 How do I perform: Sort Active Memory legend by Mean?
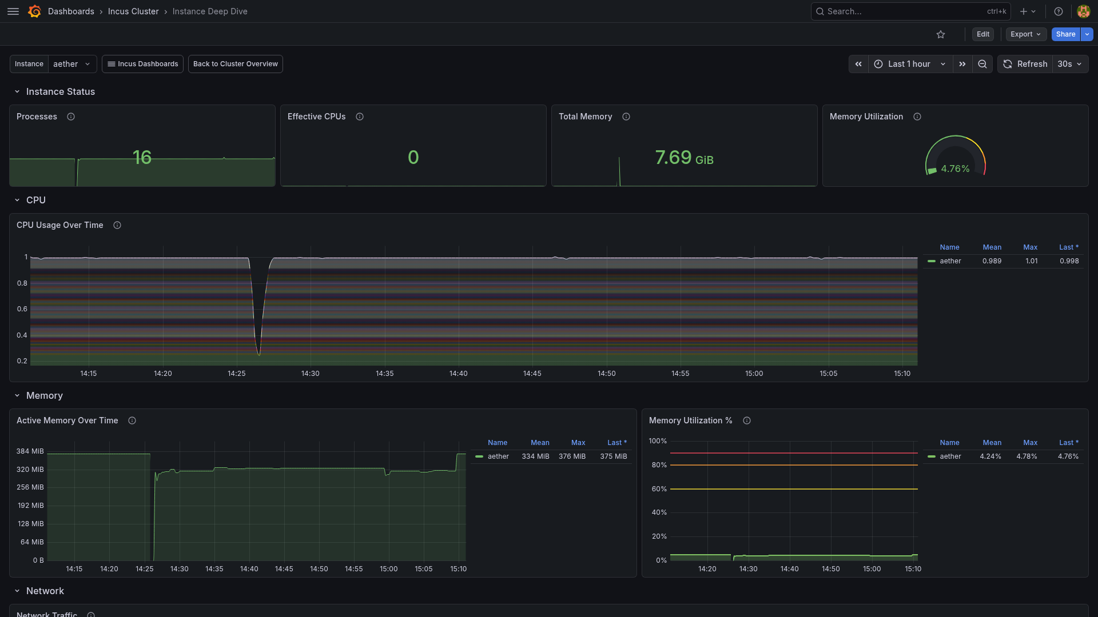coord(540,443)
